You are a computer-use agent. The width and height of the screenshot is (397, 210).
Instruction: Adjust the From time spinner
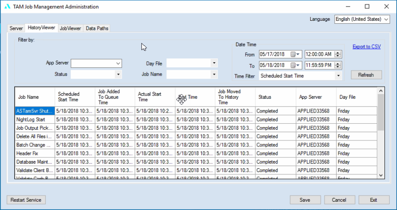coord(338,54)
